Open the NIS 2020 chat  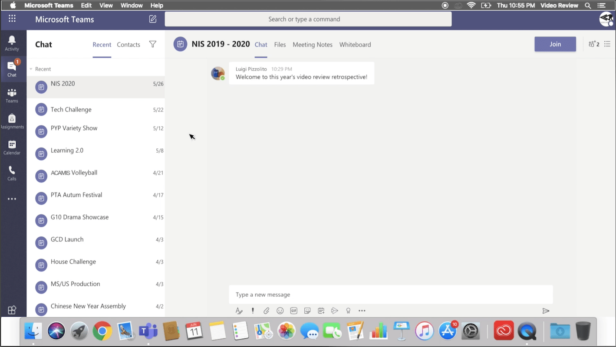coord(96,87)
